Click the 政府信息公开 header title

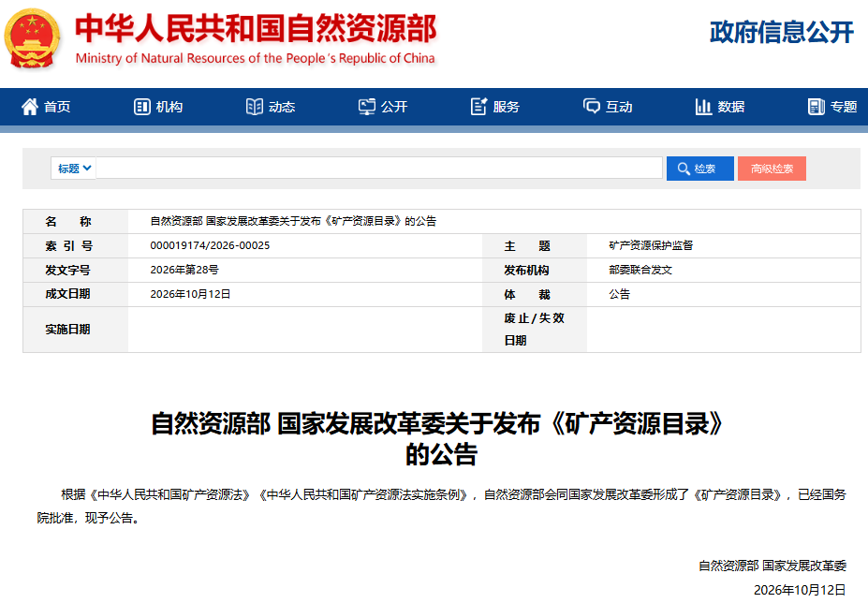pyautogui.click(x=782, y=32)
